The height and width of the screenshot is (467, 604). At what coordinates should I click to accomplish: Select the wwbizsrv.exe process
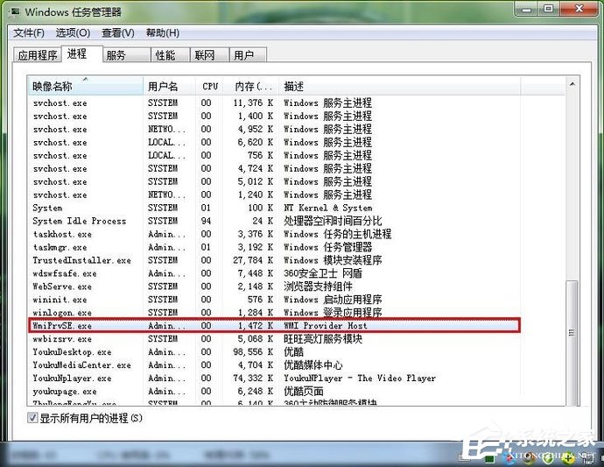[x=274, y=338]
